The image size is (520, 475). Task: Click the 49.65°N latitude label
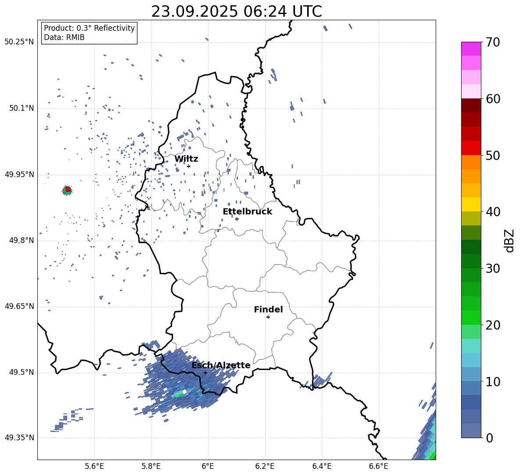pos(19,307)
